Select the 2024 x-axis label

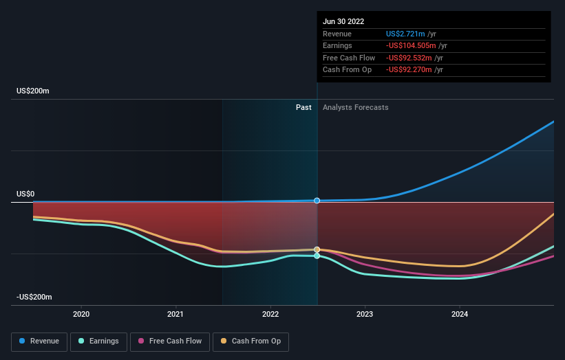(x=460, y=314)
